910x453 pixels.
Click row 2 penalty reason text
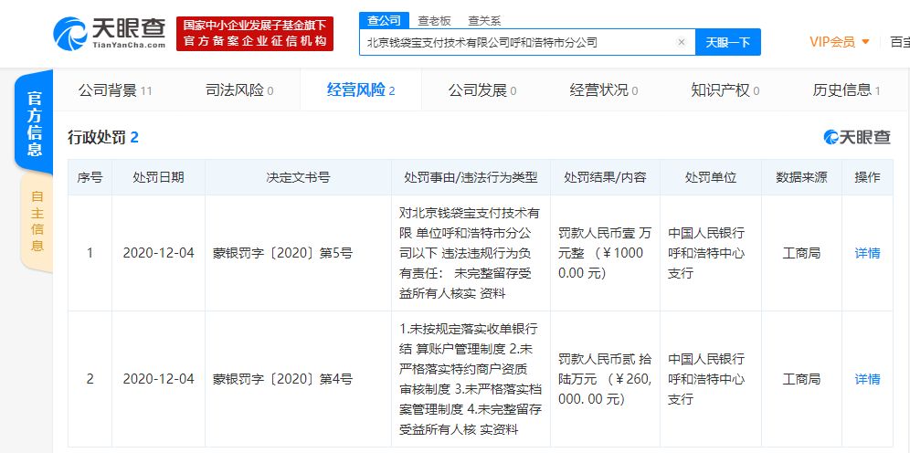(x=471, y=379)
